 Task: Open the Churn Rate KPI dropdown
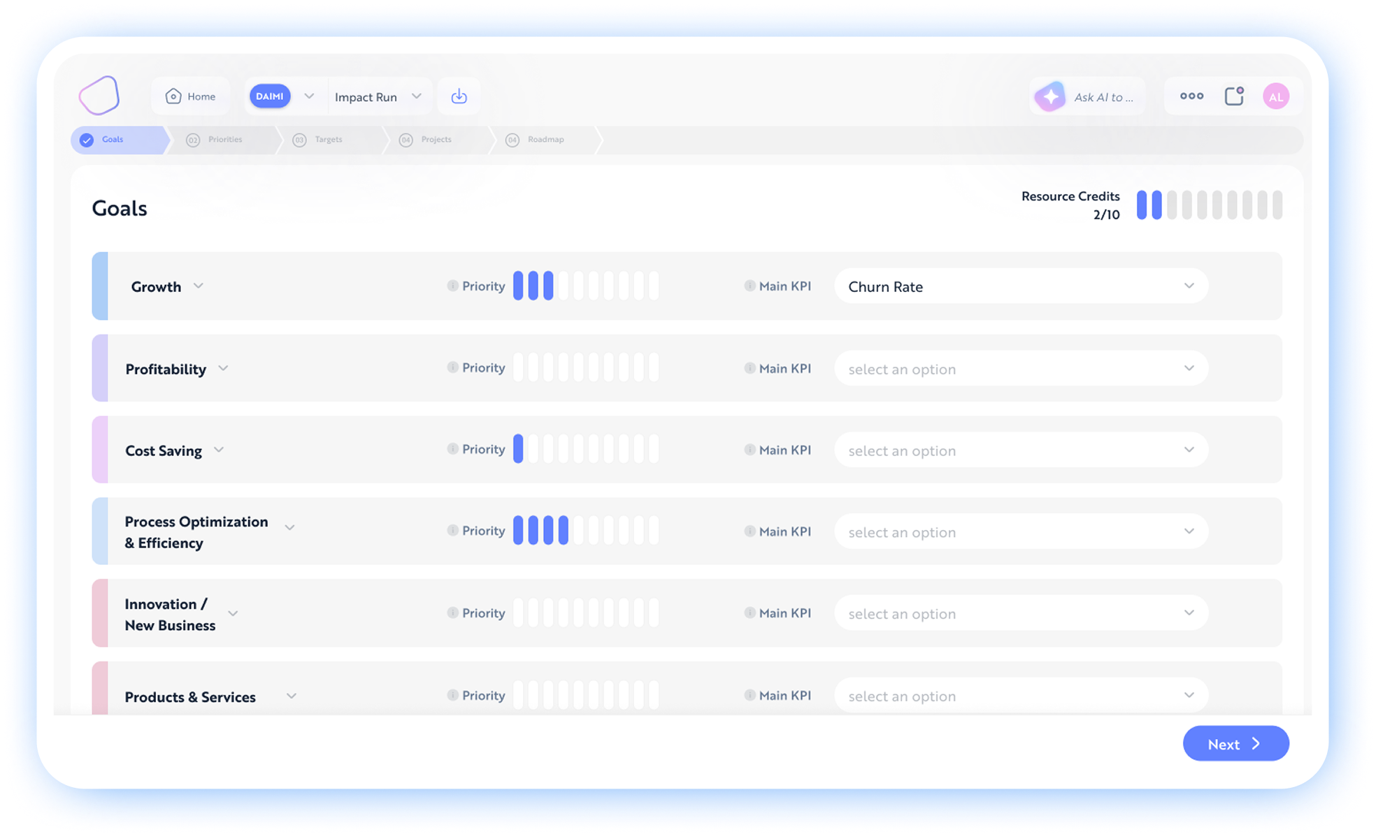1021,286
